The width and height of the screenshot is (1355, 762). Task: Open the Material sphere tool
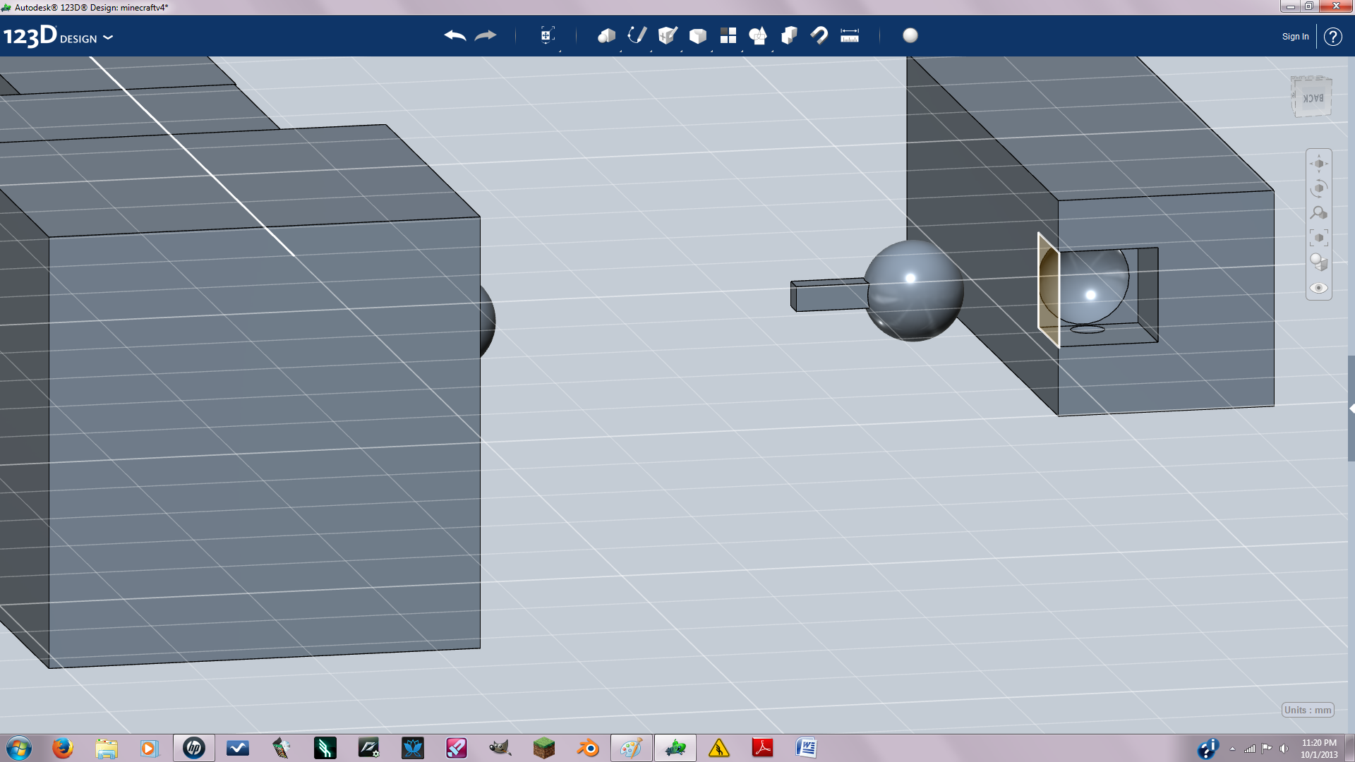[910, 35]
